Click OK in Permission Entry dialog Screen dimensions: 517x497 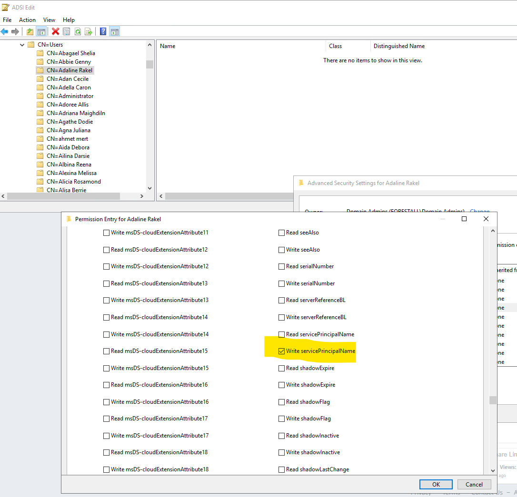[x=436, y=484]
